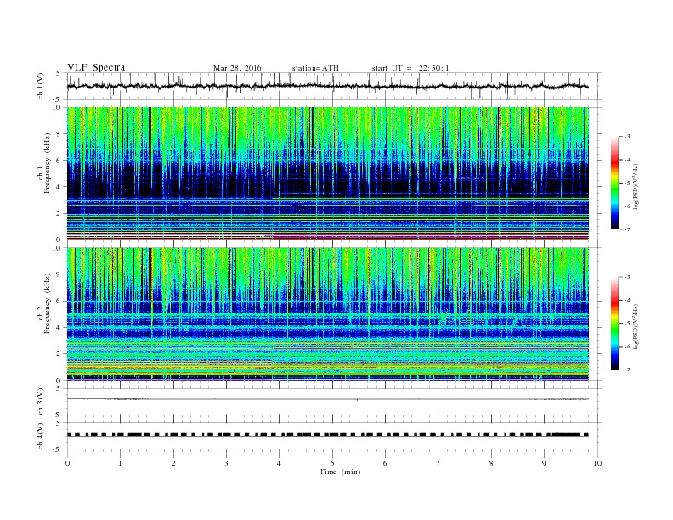
Task: Click the ch.2 'Frequency (kHz)' axis label
Action: (48, 302)
